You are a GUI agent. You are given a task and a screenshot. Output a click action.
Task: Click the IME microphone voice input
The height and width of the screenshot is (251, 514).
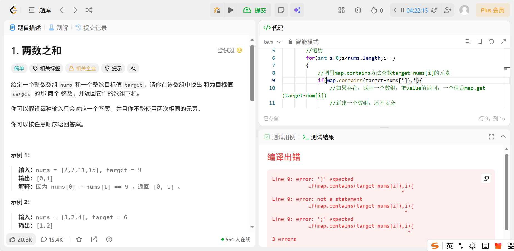[x=472, y=246]
